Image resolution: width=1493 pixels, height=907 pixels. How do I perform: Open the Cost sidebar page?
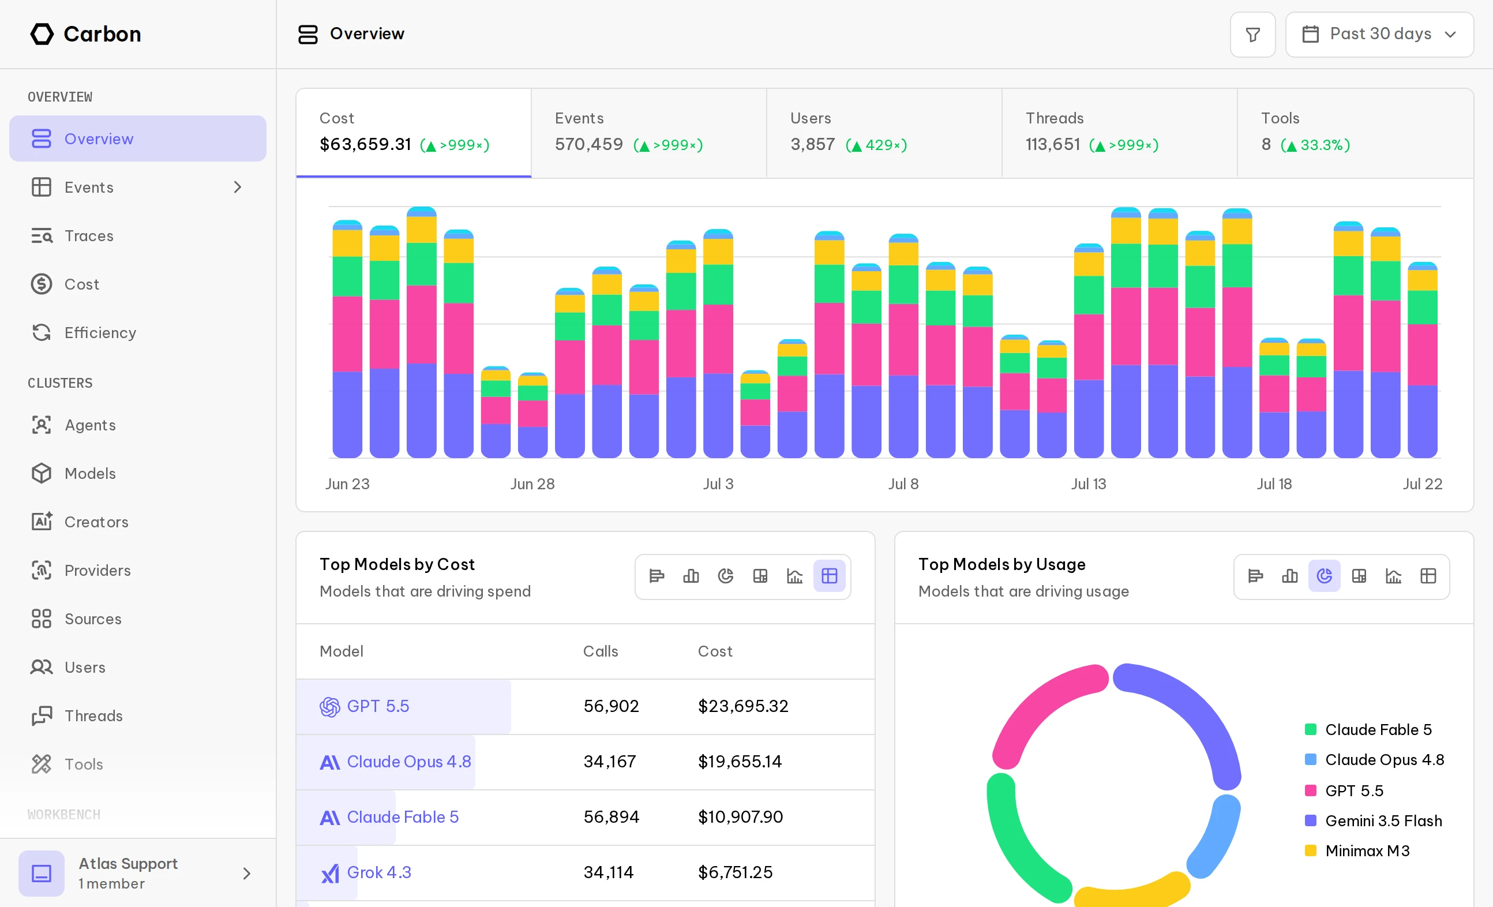137,284
